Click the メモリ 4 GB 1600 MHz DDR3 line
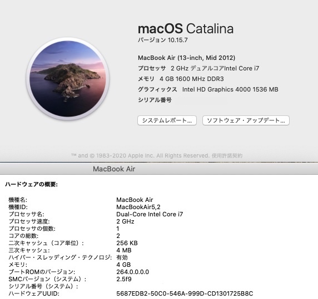The height and width of the screenshot is (299, 318). click(x=181, y=79)
